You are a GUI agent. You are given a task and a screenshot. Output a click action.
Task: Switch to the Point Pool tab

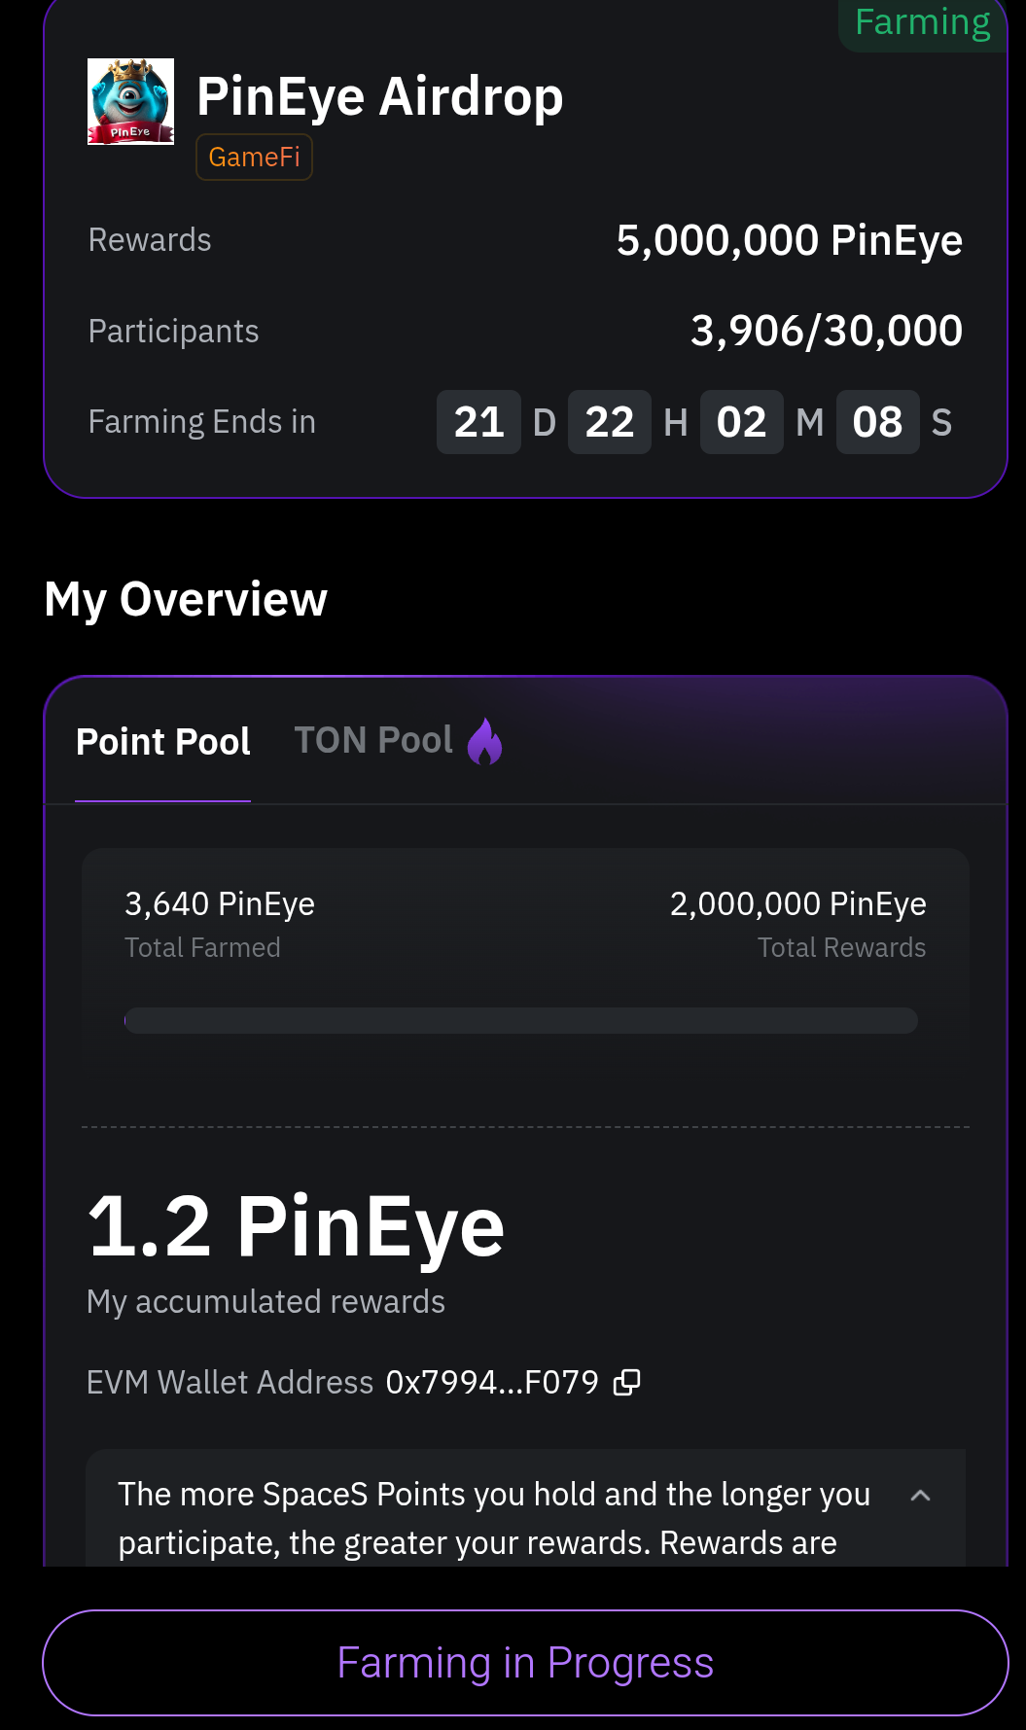(163, 742)
